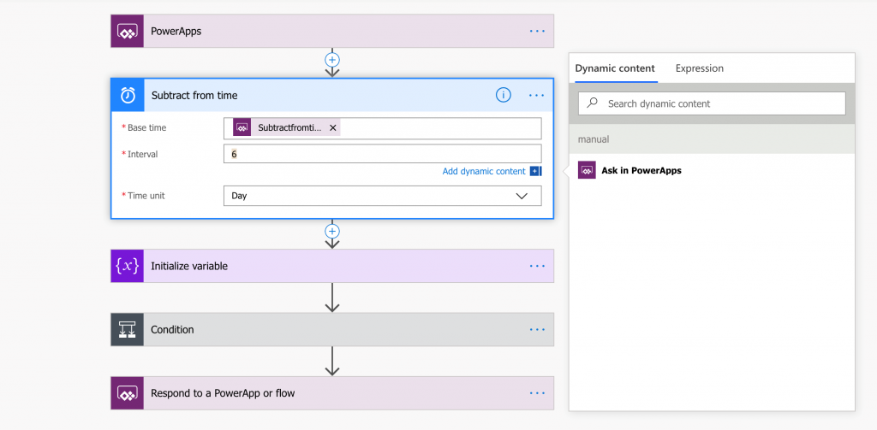Open the Subtract from time info icon

point(503,96)
